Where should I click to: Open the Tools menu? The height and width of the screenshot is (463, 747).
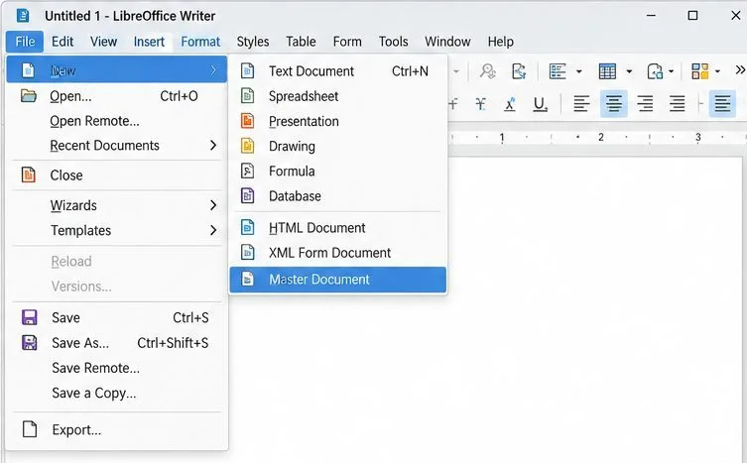(x=393, y=42)
